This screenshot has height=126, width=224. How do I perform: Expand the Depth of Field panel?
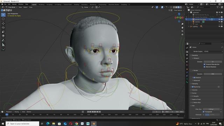196,99
